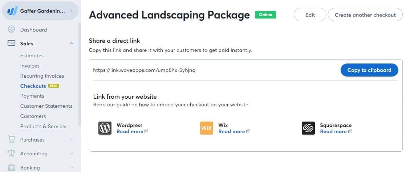Click the Banking building icon

coord(11,167)
